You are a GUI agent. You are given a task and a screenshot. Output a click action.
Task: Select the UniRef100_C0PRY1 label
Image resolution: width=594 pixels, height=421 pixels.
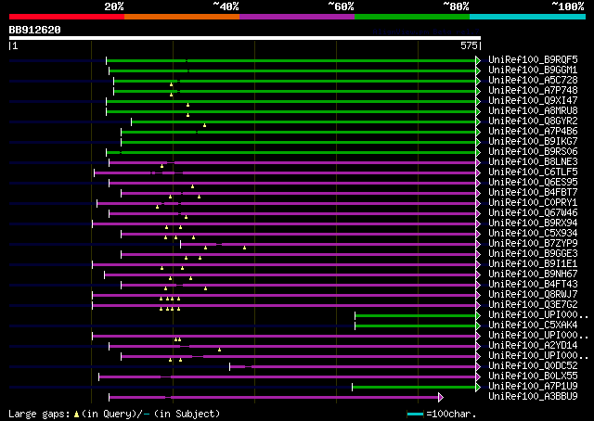click(533, 203)
